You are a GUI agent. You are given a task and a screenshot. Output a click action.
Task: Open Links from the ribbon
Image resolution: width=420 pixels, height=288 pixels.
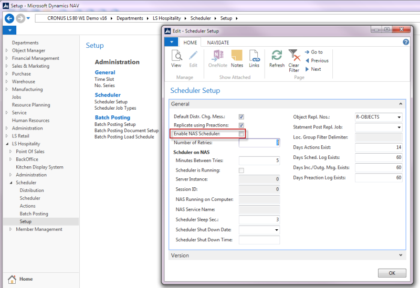(254, 59)
